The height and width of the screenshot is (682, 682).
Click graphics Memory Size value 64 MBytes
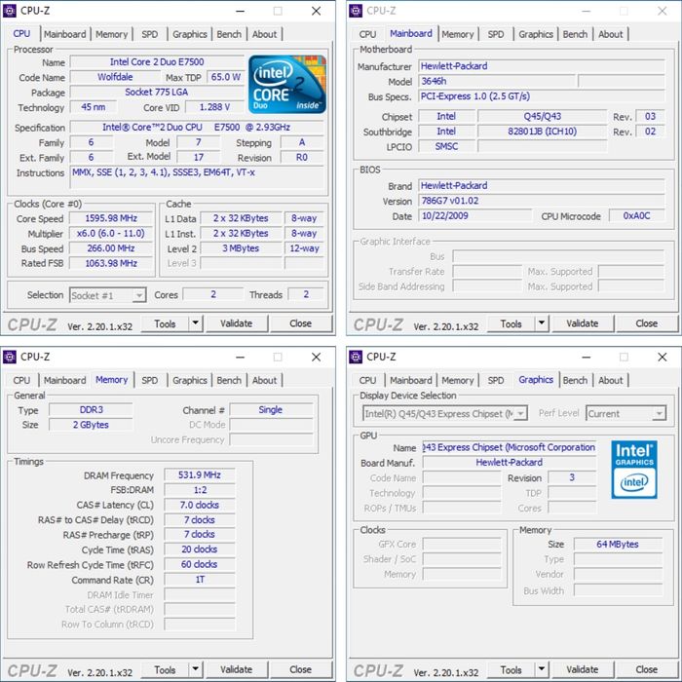618,545
